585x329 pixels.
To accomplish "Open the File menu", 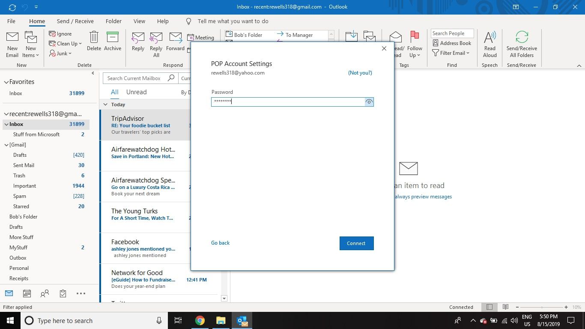I will coord(12,21).
